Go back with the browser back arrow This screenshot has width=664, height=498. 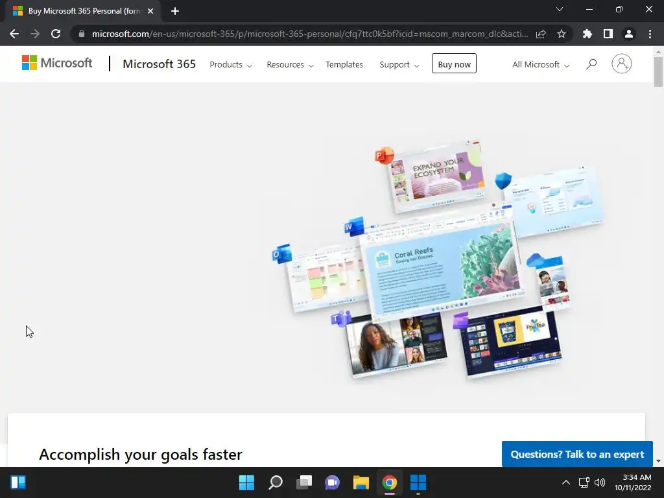coord(14,34)
